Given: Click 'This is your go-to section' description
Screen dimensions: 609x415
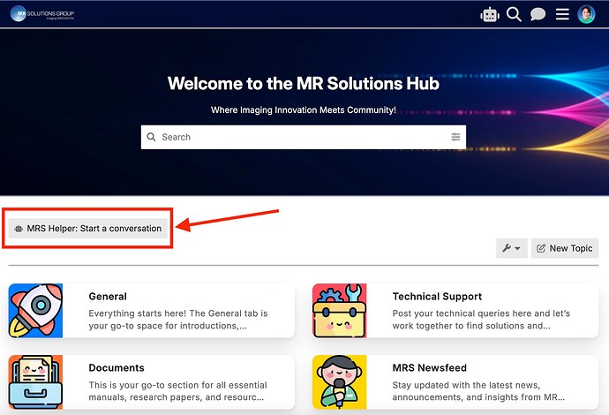Looking at the screenshot, I should tap(178, 391).
